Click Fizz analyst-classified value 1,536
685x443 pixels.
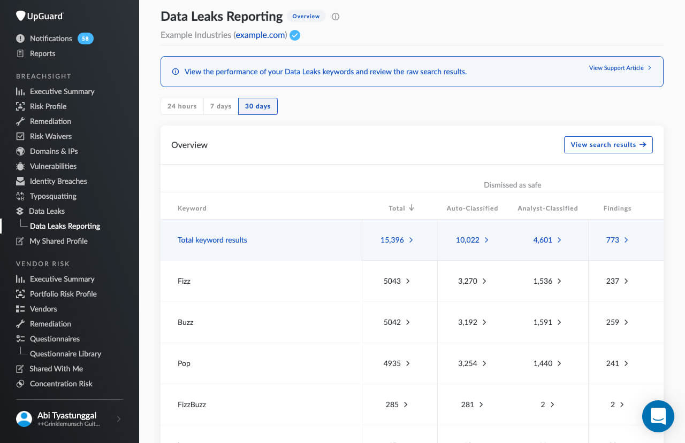(543, 281)
